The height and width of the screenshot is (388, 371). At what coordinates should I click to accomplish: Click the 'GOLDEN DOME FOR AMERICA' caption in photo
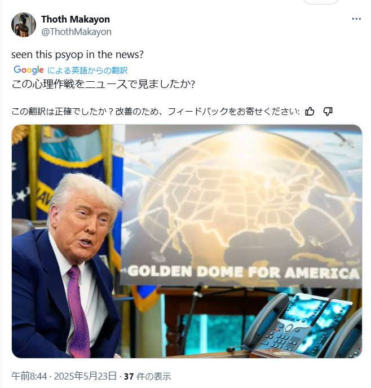point(244,272)
